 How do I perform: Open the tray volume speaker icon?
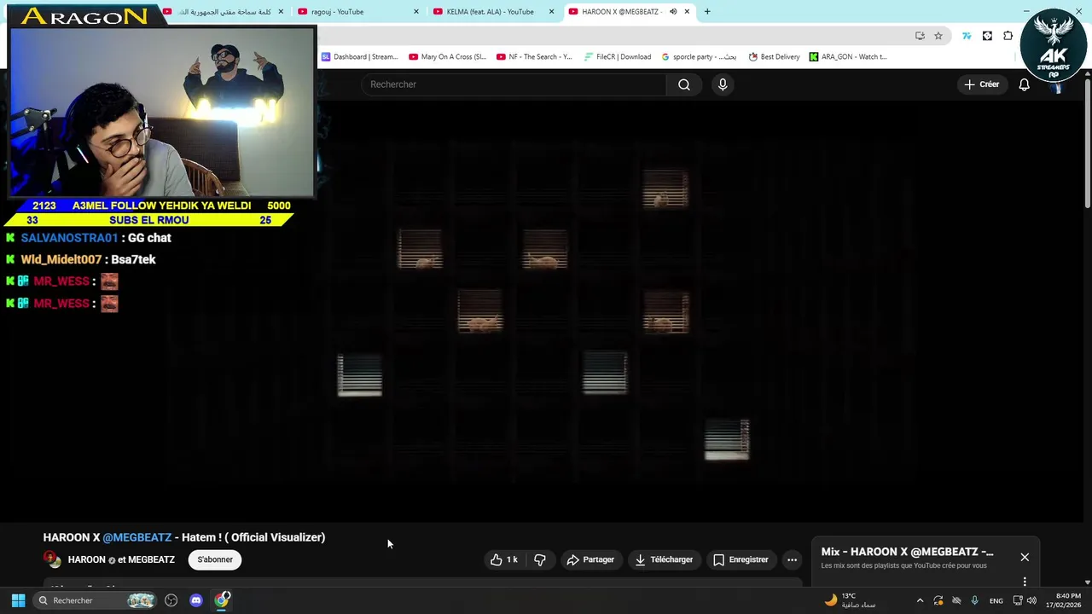[1032, 600]
